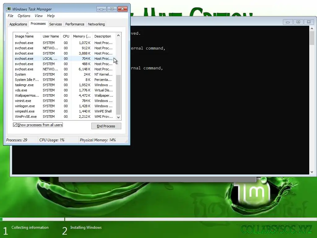Viewport: 317px width, 238px height.
Task: Open the View menu
Action: (39, 16)
